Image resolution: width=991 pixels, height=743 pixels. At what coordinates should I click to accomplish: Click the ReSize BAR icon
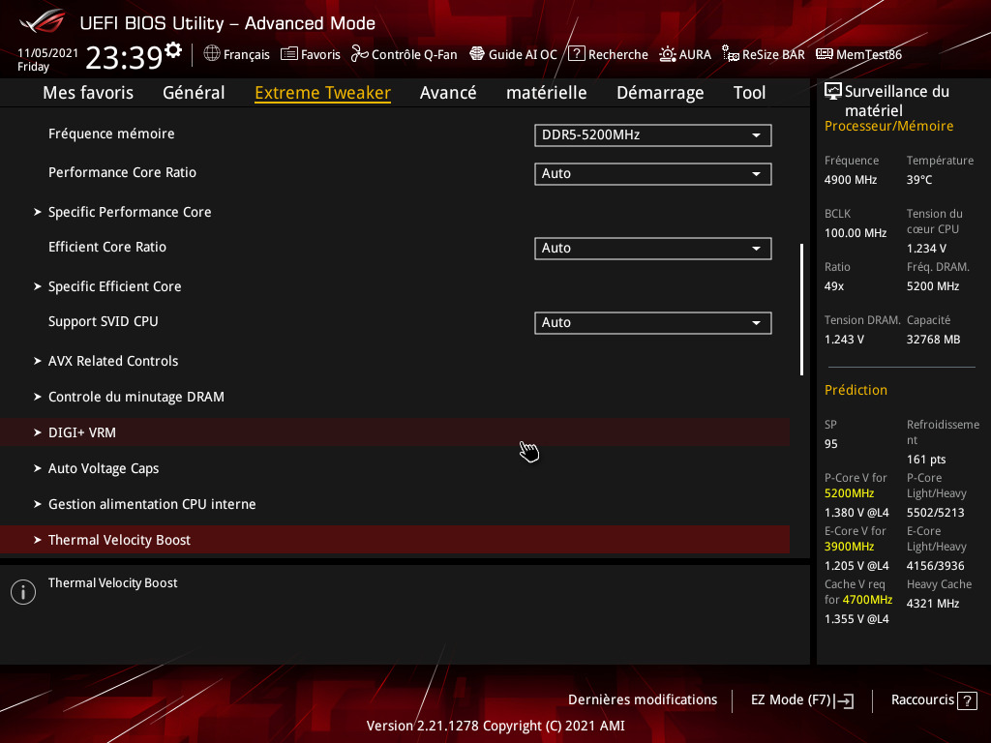pyautogui.click(x=731, y=54)
